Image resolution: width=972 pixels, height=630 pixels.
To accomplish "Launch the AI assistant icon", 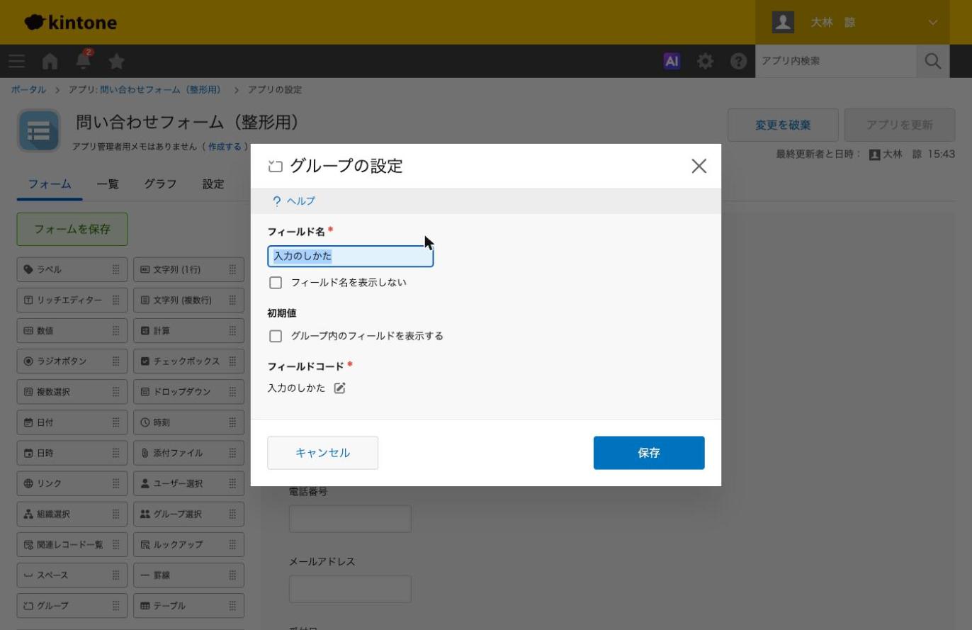I will click(x=672, y=61).
